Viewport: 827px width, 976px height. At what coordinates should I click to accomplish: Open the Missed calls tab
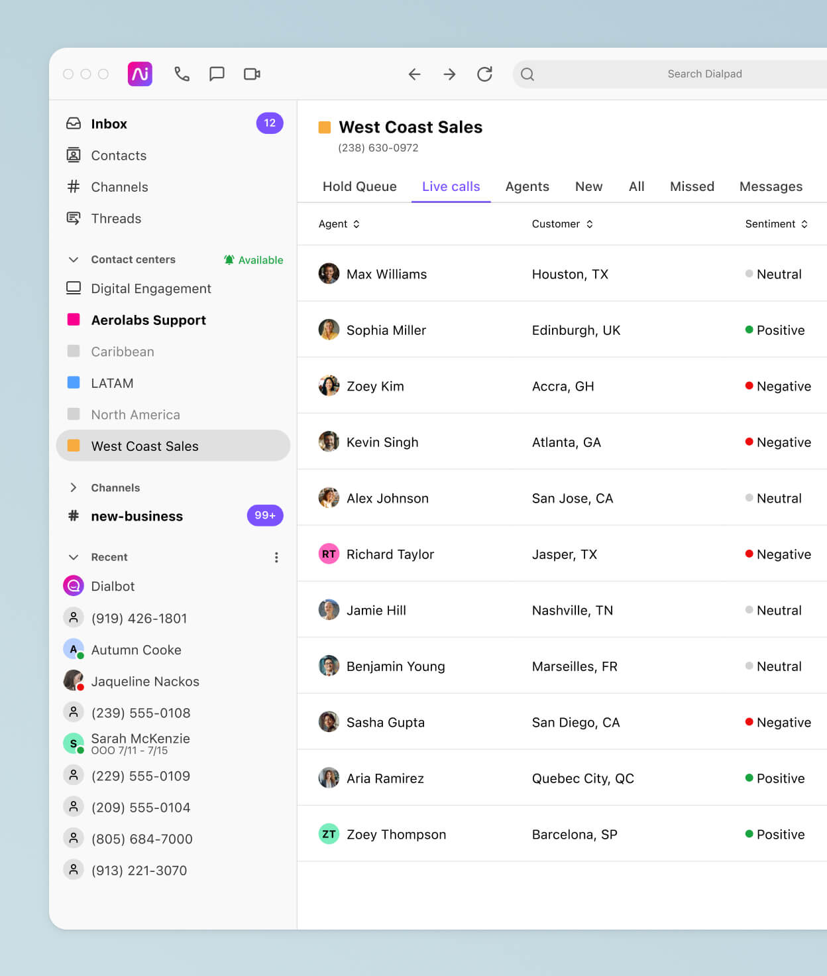click(x=692, y=186)
